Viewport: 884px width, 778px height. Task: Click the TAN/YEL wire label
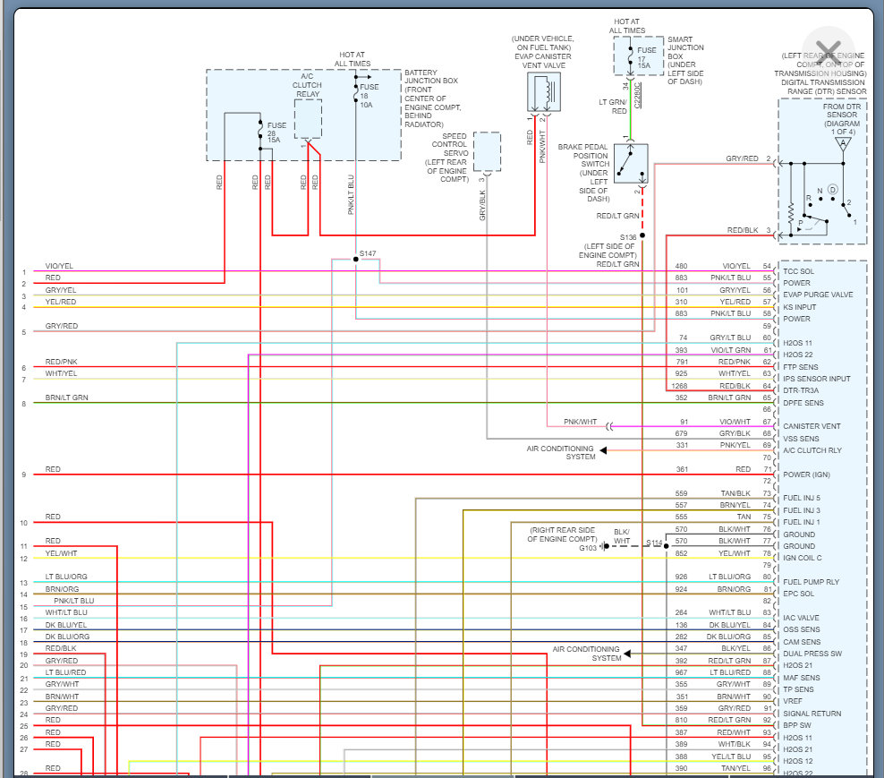click(735, 768)
